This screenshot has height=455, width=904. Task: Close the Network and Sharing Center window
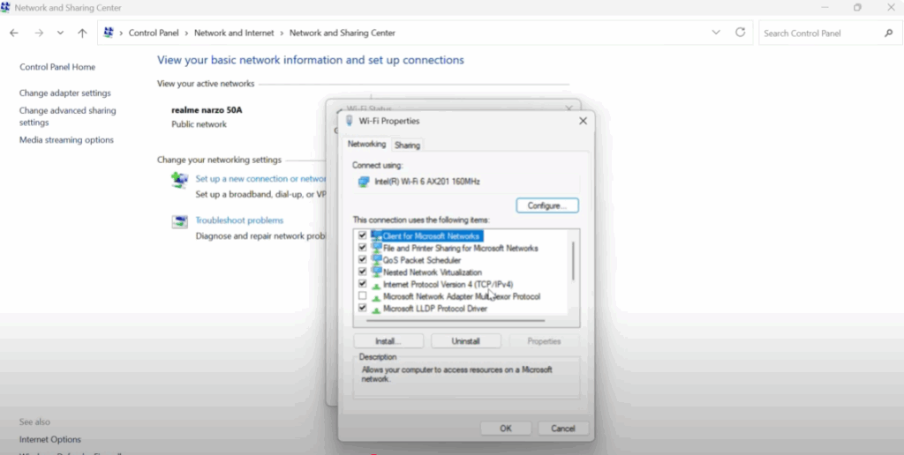[x=890, y=7]
